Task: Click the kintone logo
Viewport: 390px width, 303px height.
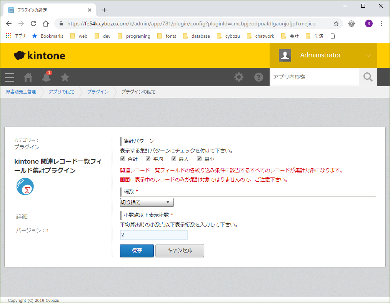Action: 40,55
